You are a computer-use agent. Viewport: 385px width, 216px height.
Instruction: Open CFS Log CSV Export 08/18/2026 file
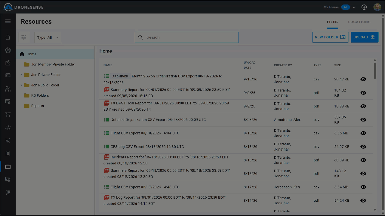tap(147, 147)
